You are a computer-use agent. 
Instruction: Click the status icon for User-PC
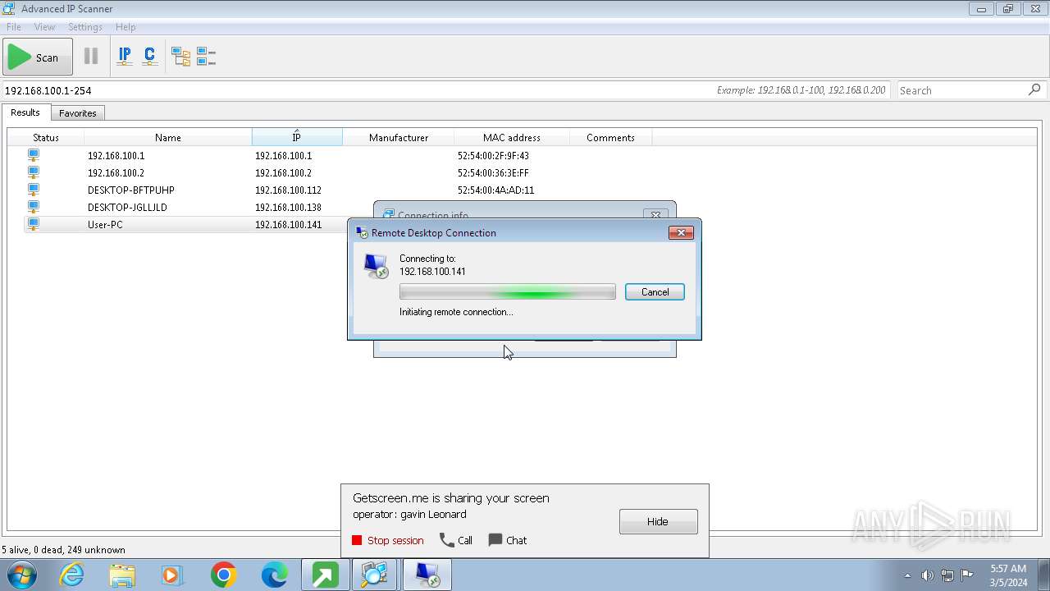(34, 224)
